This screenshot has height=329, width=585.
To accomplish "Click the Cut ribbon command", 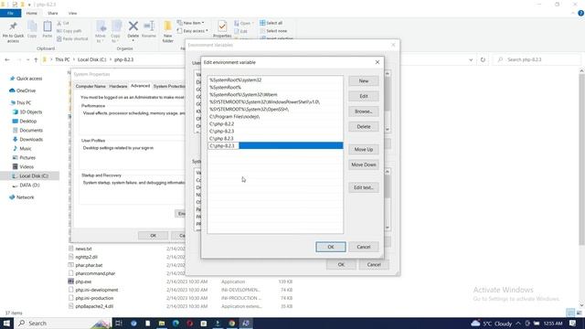I will [63, 23].
